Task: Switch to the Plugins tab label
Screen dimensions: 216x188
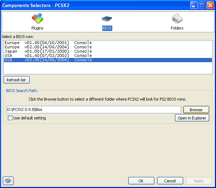Action: click(x=37, y=28)
